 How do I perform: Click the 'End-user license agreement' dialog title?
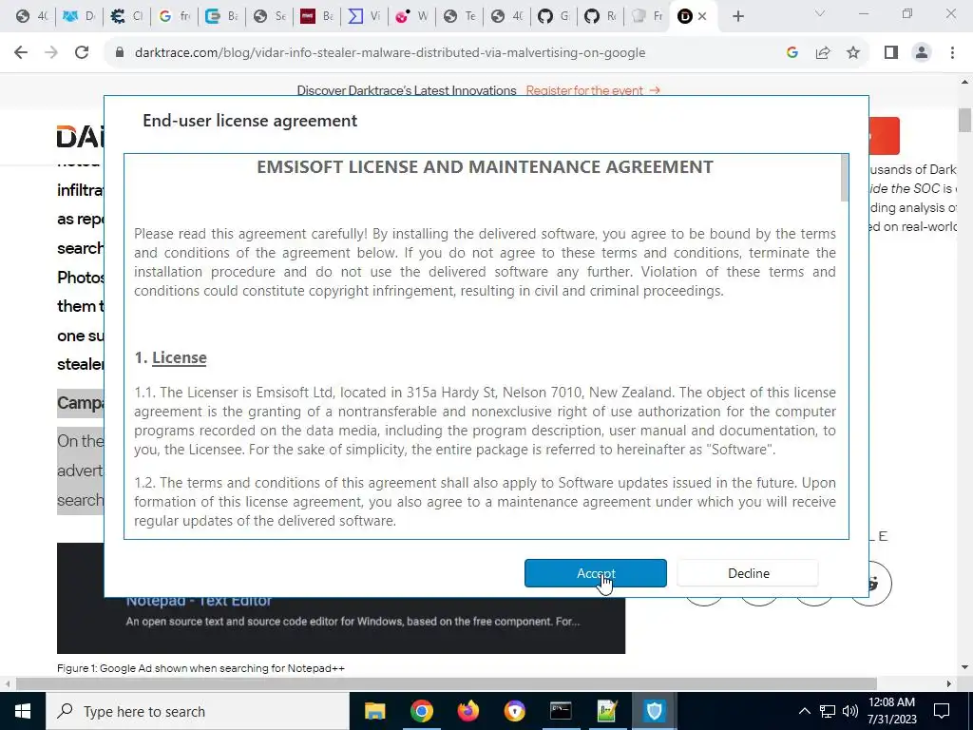pos(250,121)
